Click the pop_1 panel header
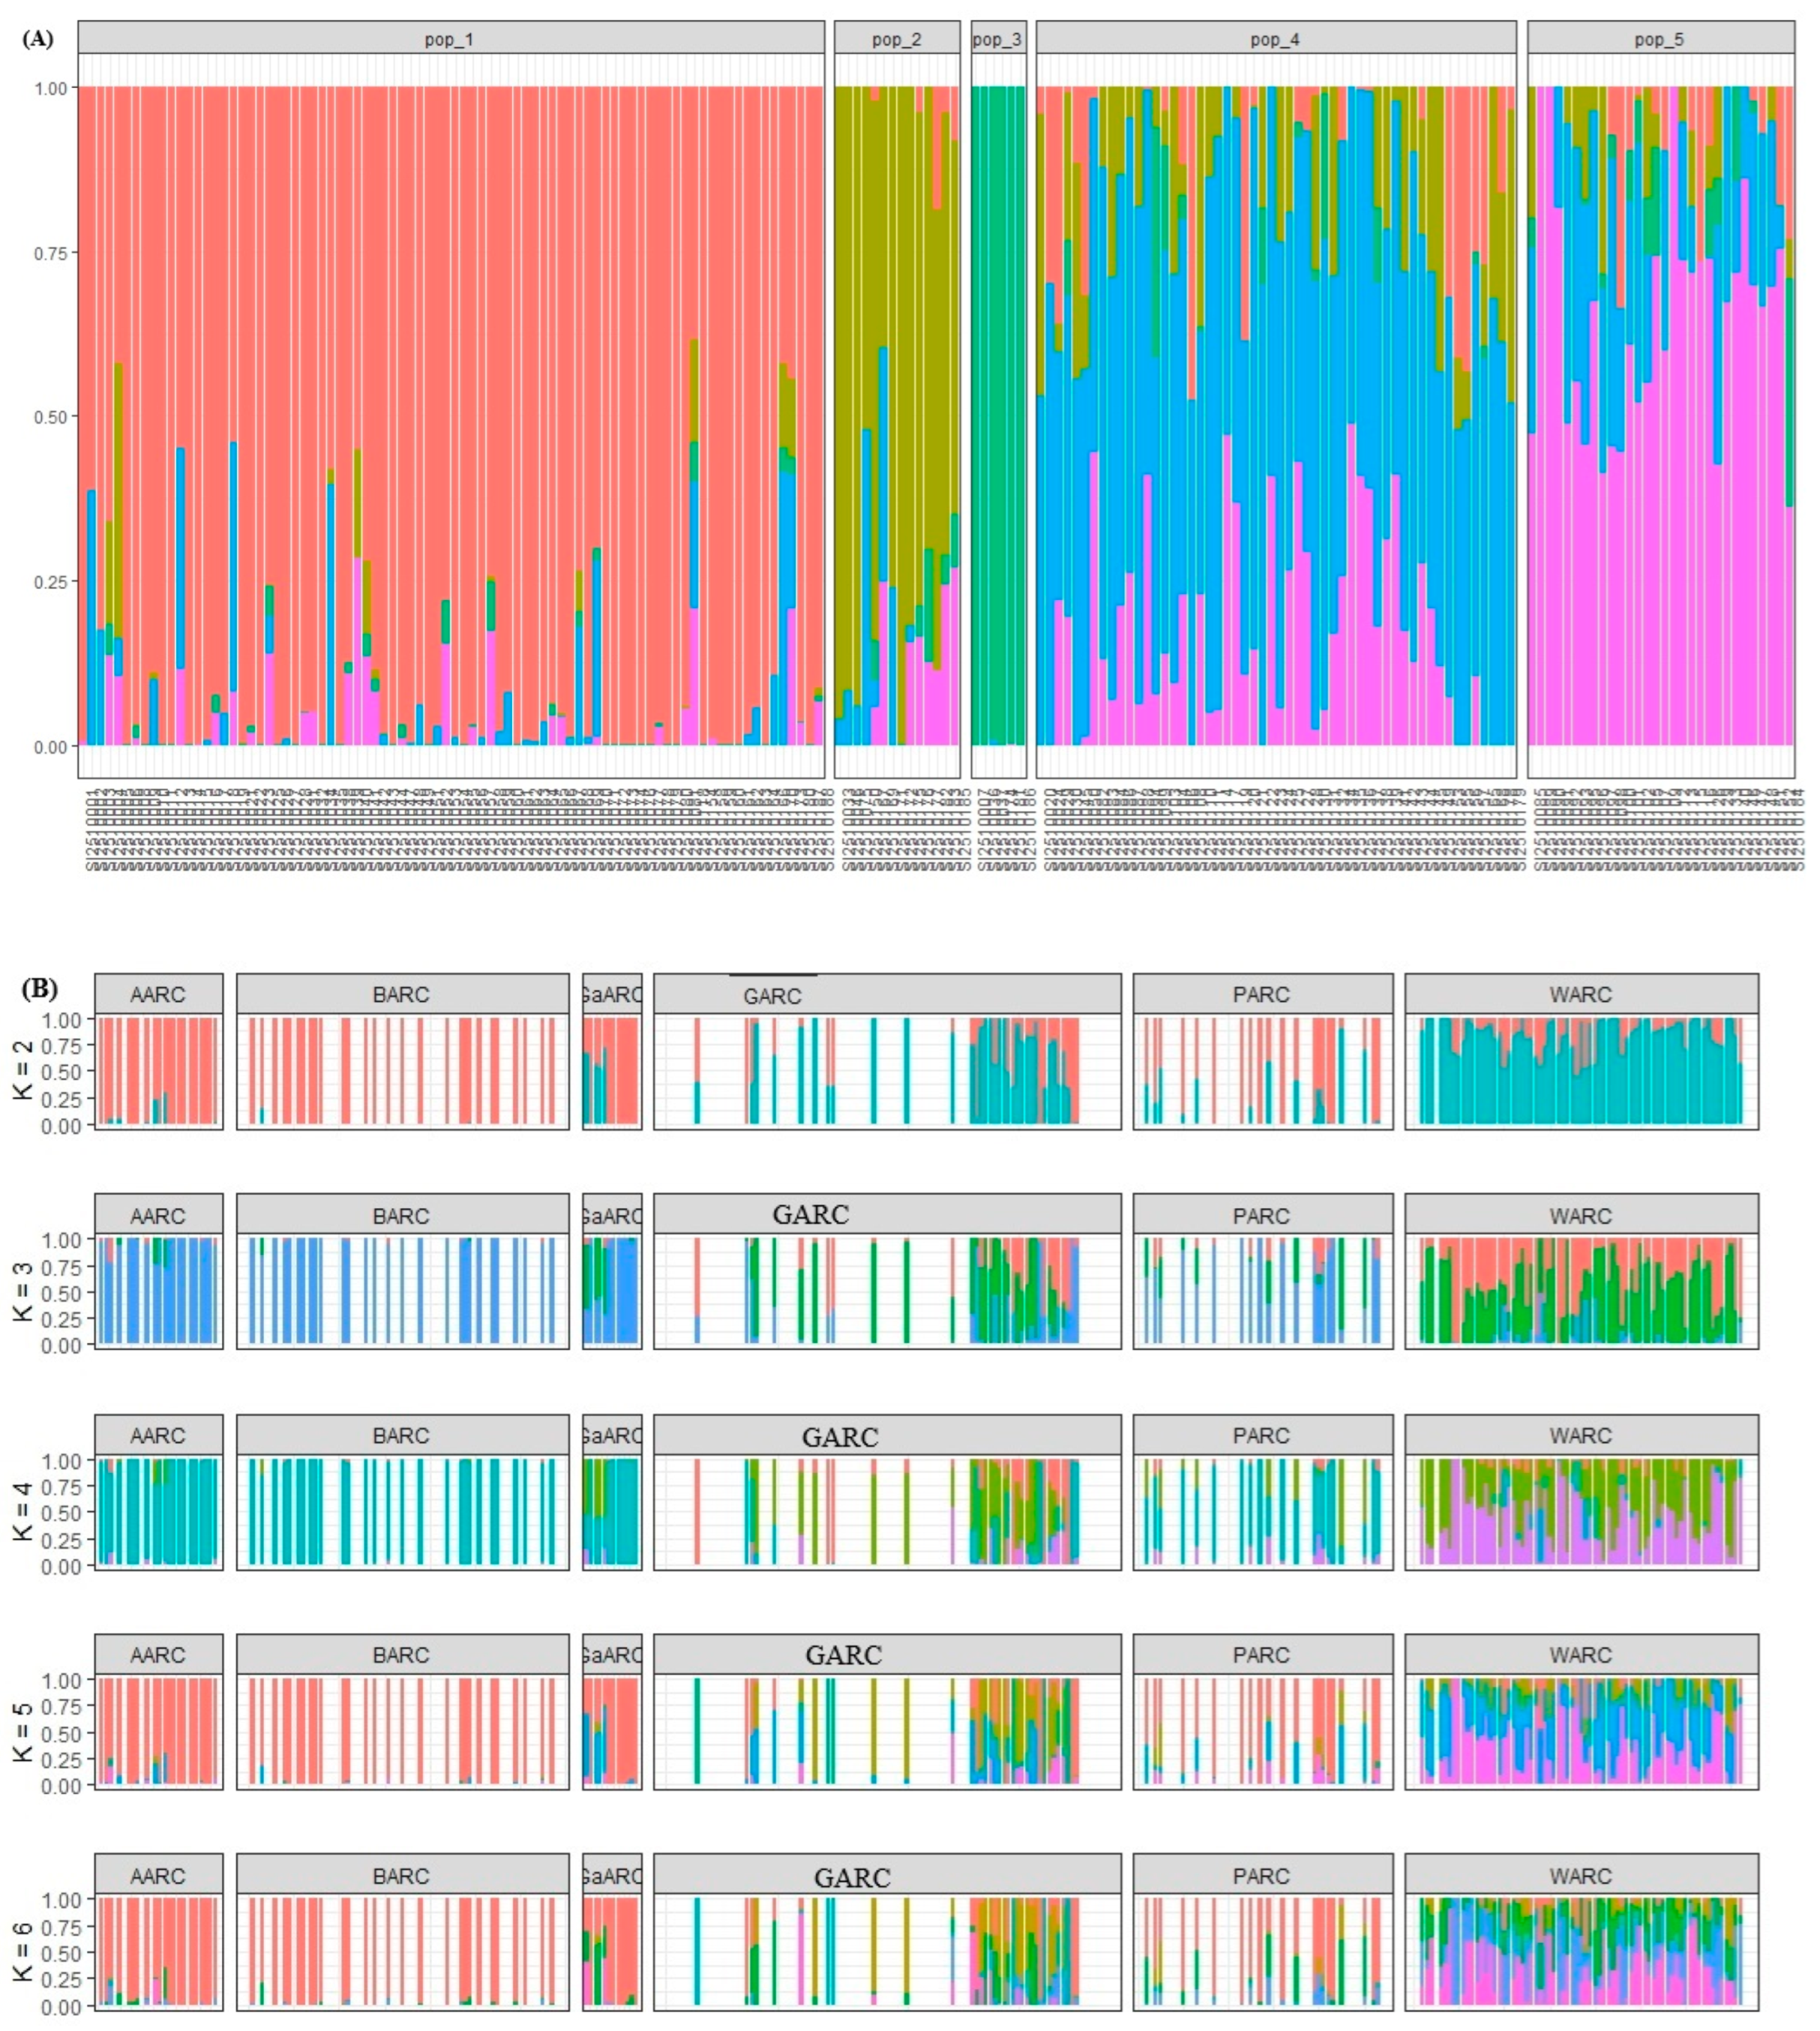1820x2031 pixels. pyautogui.click(x=449, y=39)
